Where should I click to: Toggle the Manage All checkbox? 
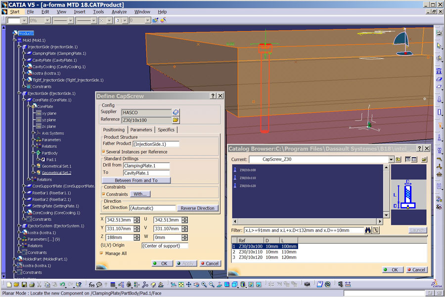click(x=101, y=253)
